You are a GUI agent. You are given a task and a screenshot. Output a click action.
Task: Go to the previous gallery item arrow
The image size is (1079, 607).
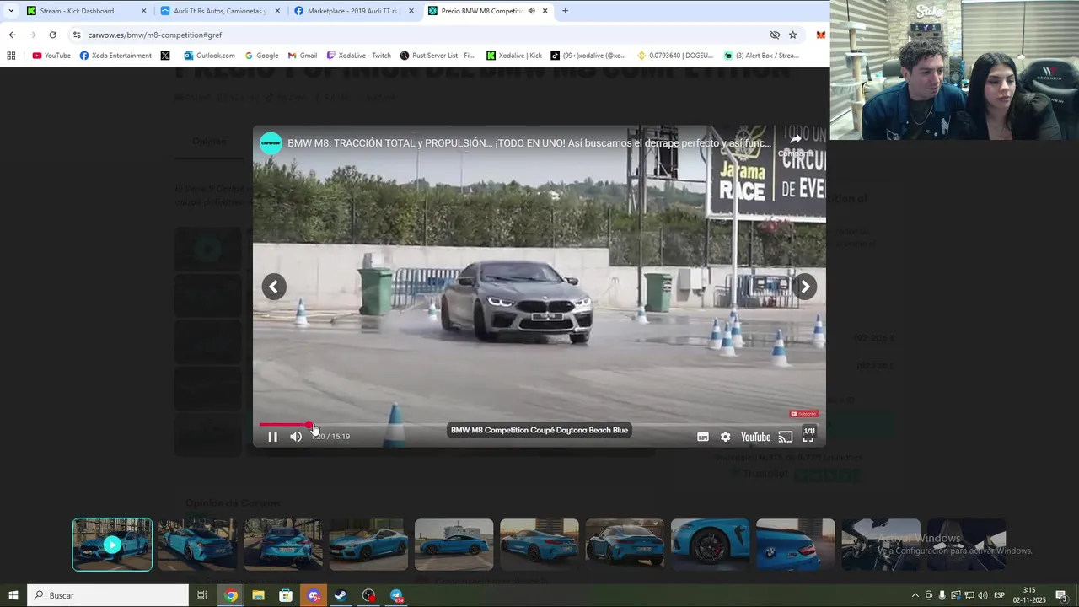[273, 287]
